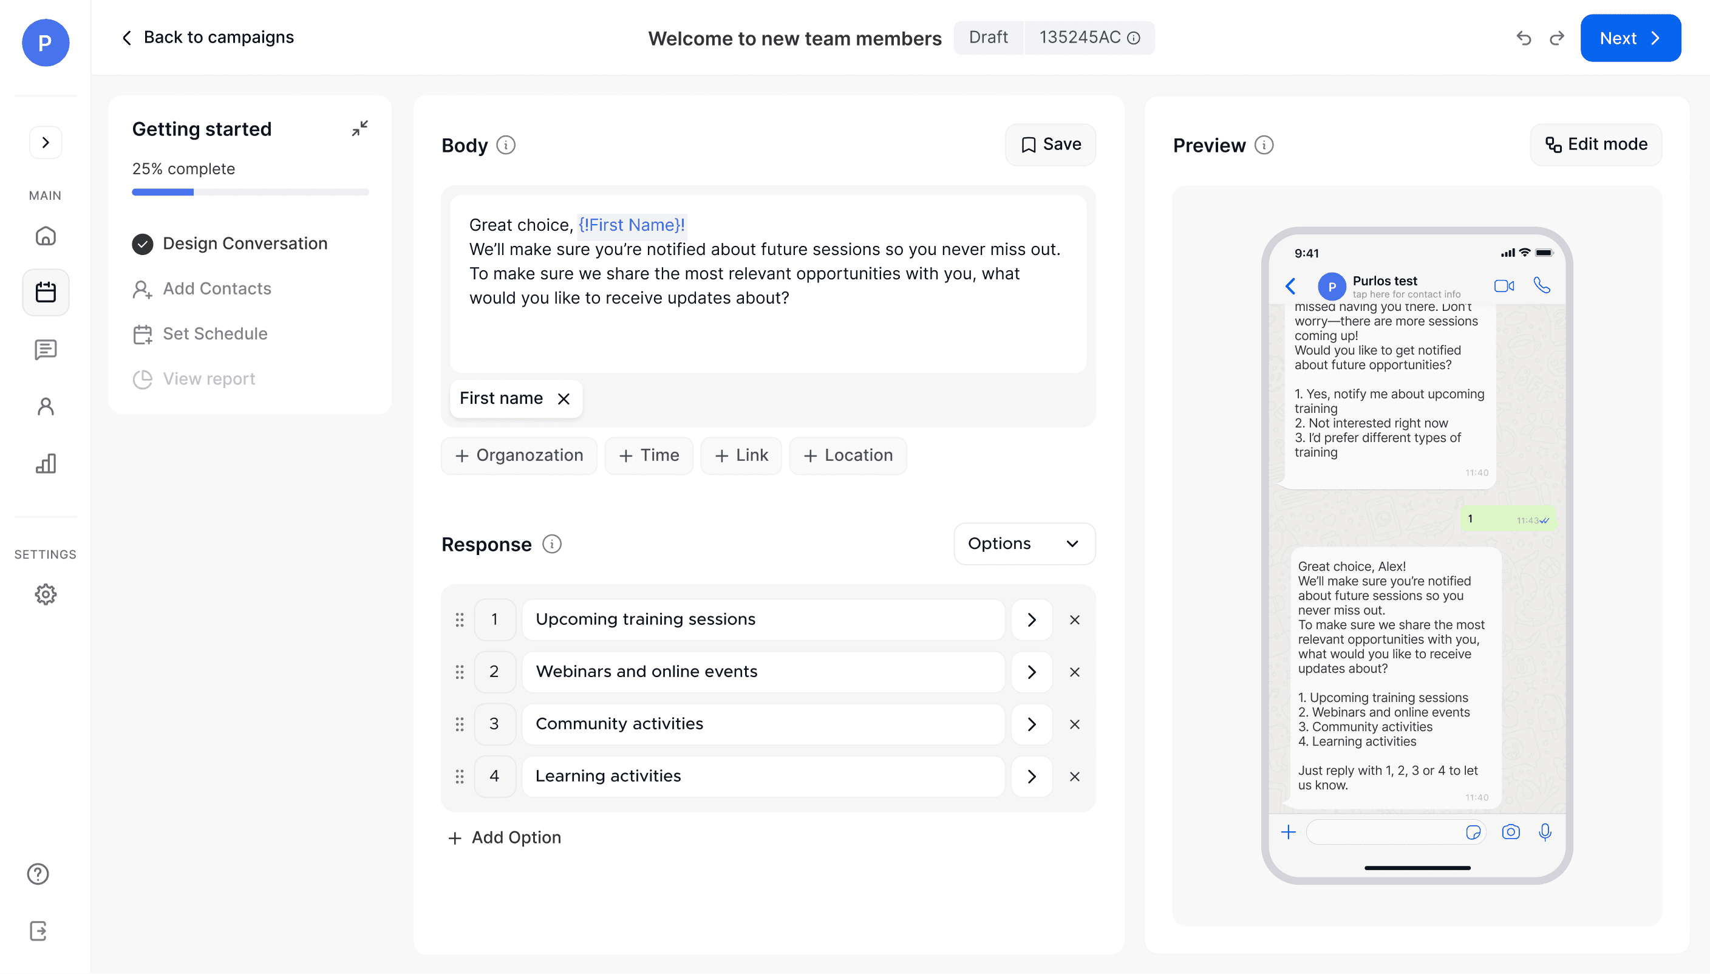Click the 25% complete progress bar
Image resolution: width=1710 pixels, height=974 pixels.
[x=250, y=192]
